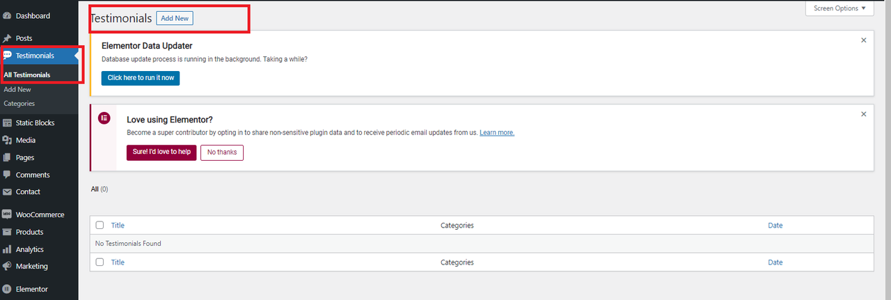Open the Learn more link
Viewport: 891px width, 300px height.
coord(497,132)
